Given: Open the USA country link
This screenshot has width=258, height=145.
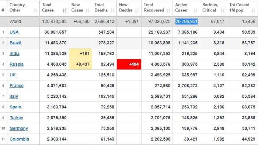Looking at the screenshot, I should coord(14,32).
